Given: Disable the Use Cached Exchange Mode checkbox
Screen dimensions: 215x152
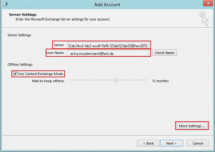Looking at the screenshot, I should coord(15,74).
